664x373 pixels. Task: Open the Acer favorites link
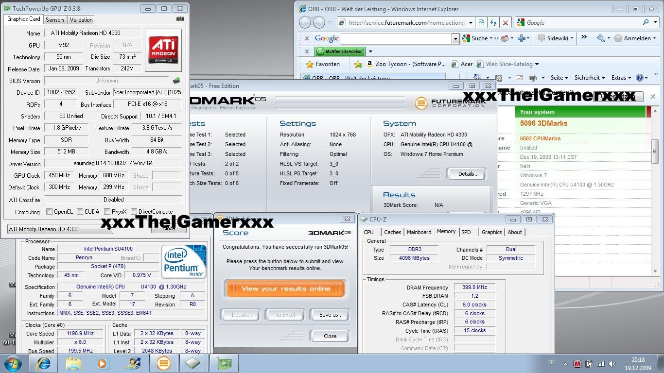[462, 64]
